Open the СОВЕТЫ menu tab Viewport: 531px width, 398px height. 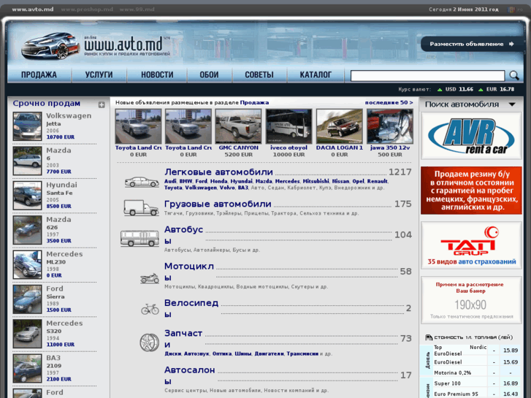click(x=259, y=74)
